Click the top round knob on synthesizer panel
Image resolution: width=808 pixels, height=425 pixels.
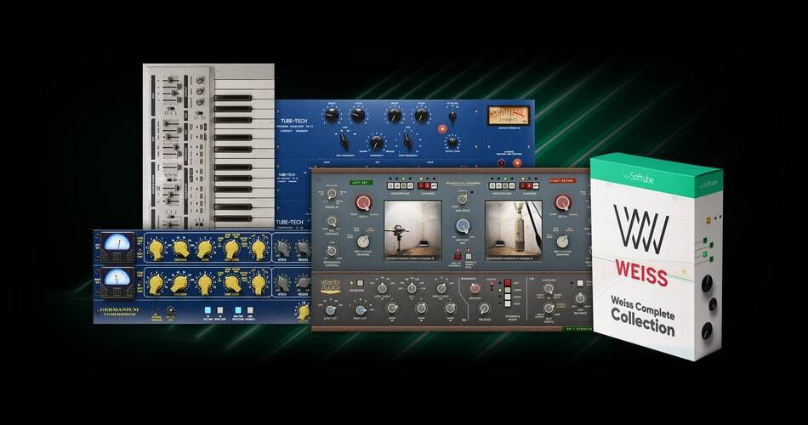[199, 81]
